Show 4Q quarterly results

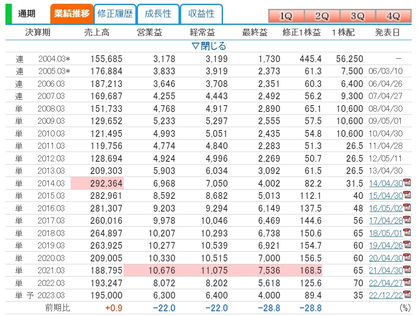[393, 16]
